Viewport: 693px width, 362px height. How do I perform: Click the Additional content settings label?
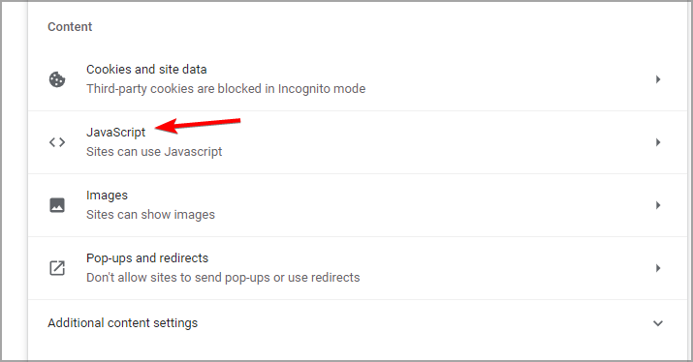click(122, 323)
